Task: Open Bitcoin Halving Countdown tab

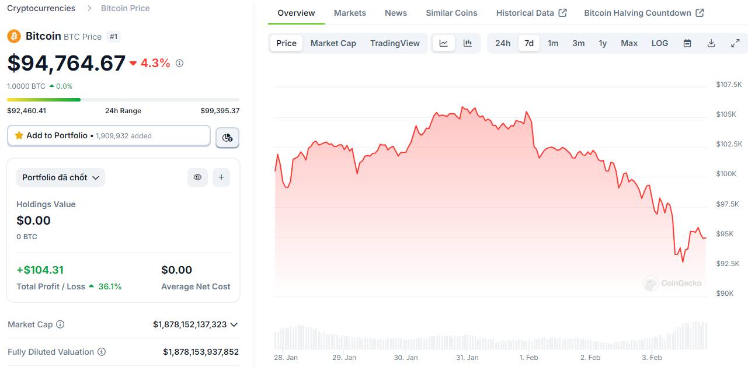Action: (643, 13)
